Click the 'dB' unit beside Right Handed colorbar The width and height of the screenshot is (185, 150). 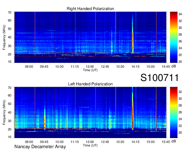pos(174,66)
